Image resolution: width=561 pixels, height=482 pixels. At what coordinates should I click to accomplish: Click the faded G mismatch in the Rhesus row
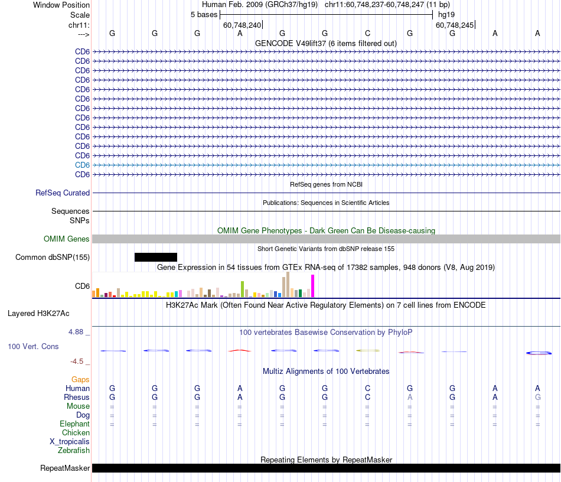tap(538, 397)
